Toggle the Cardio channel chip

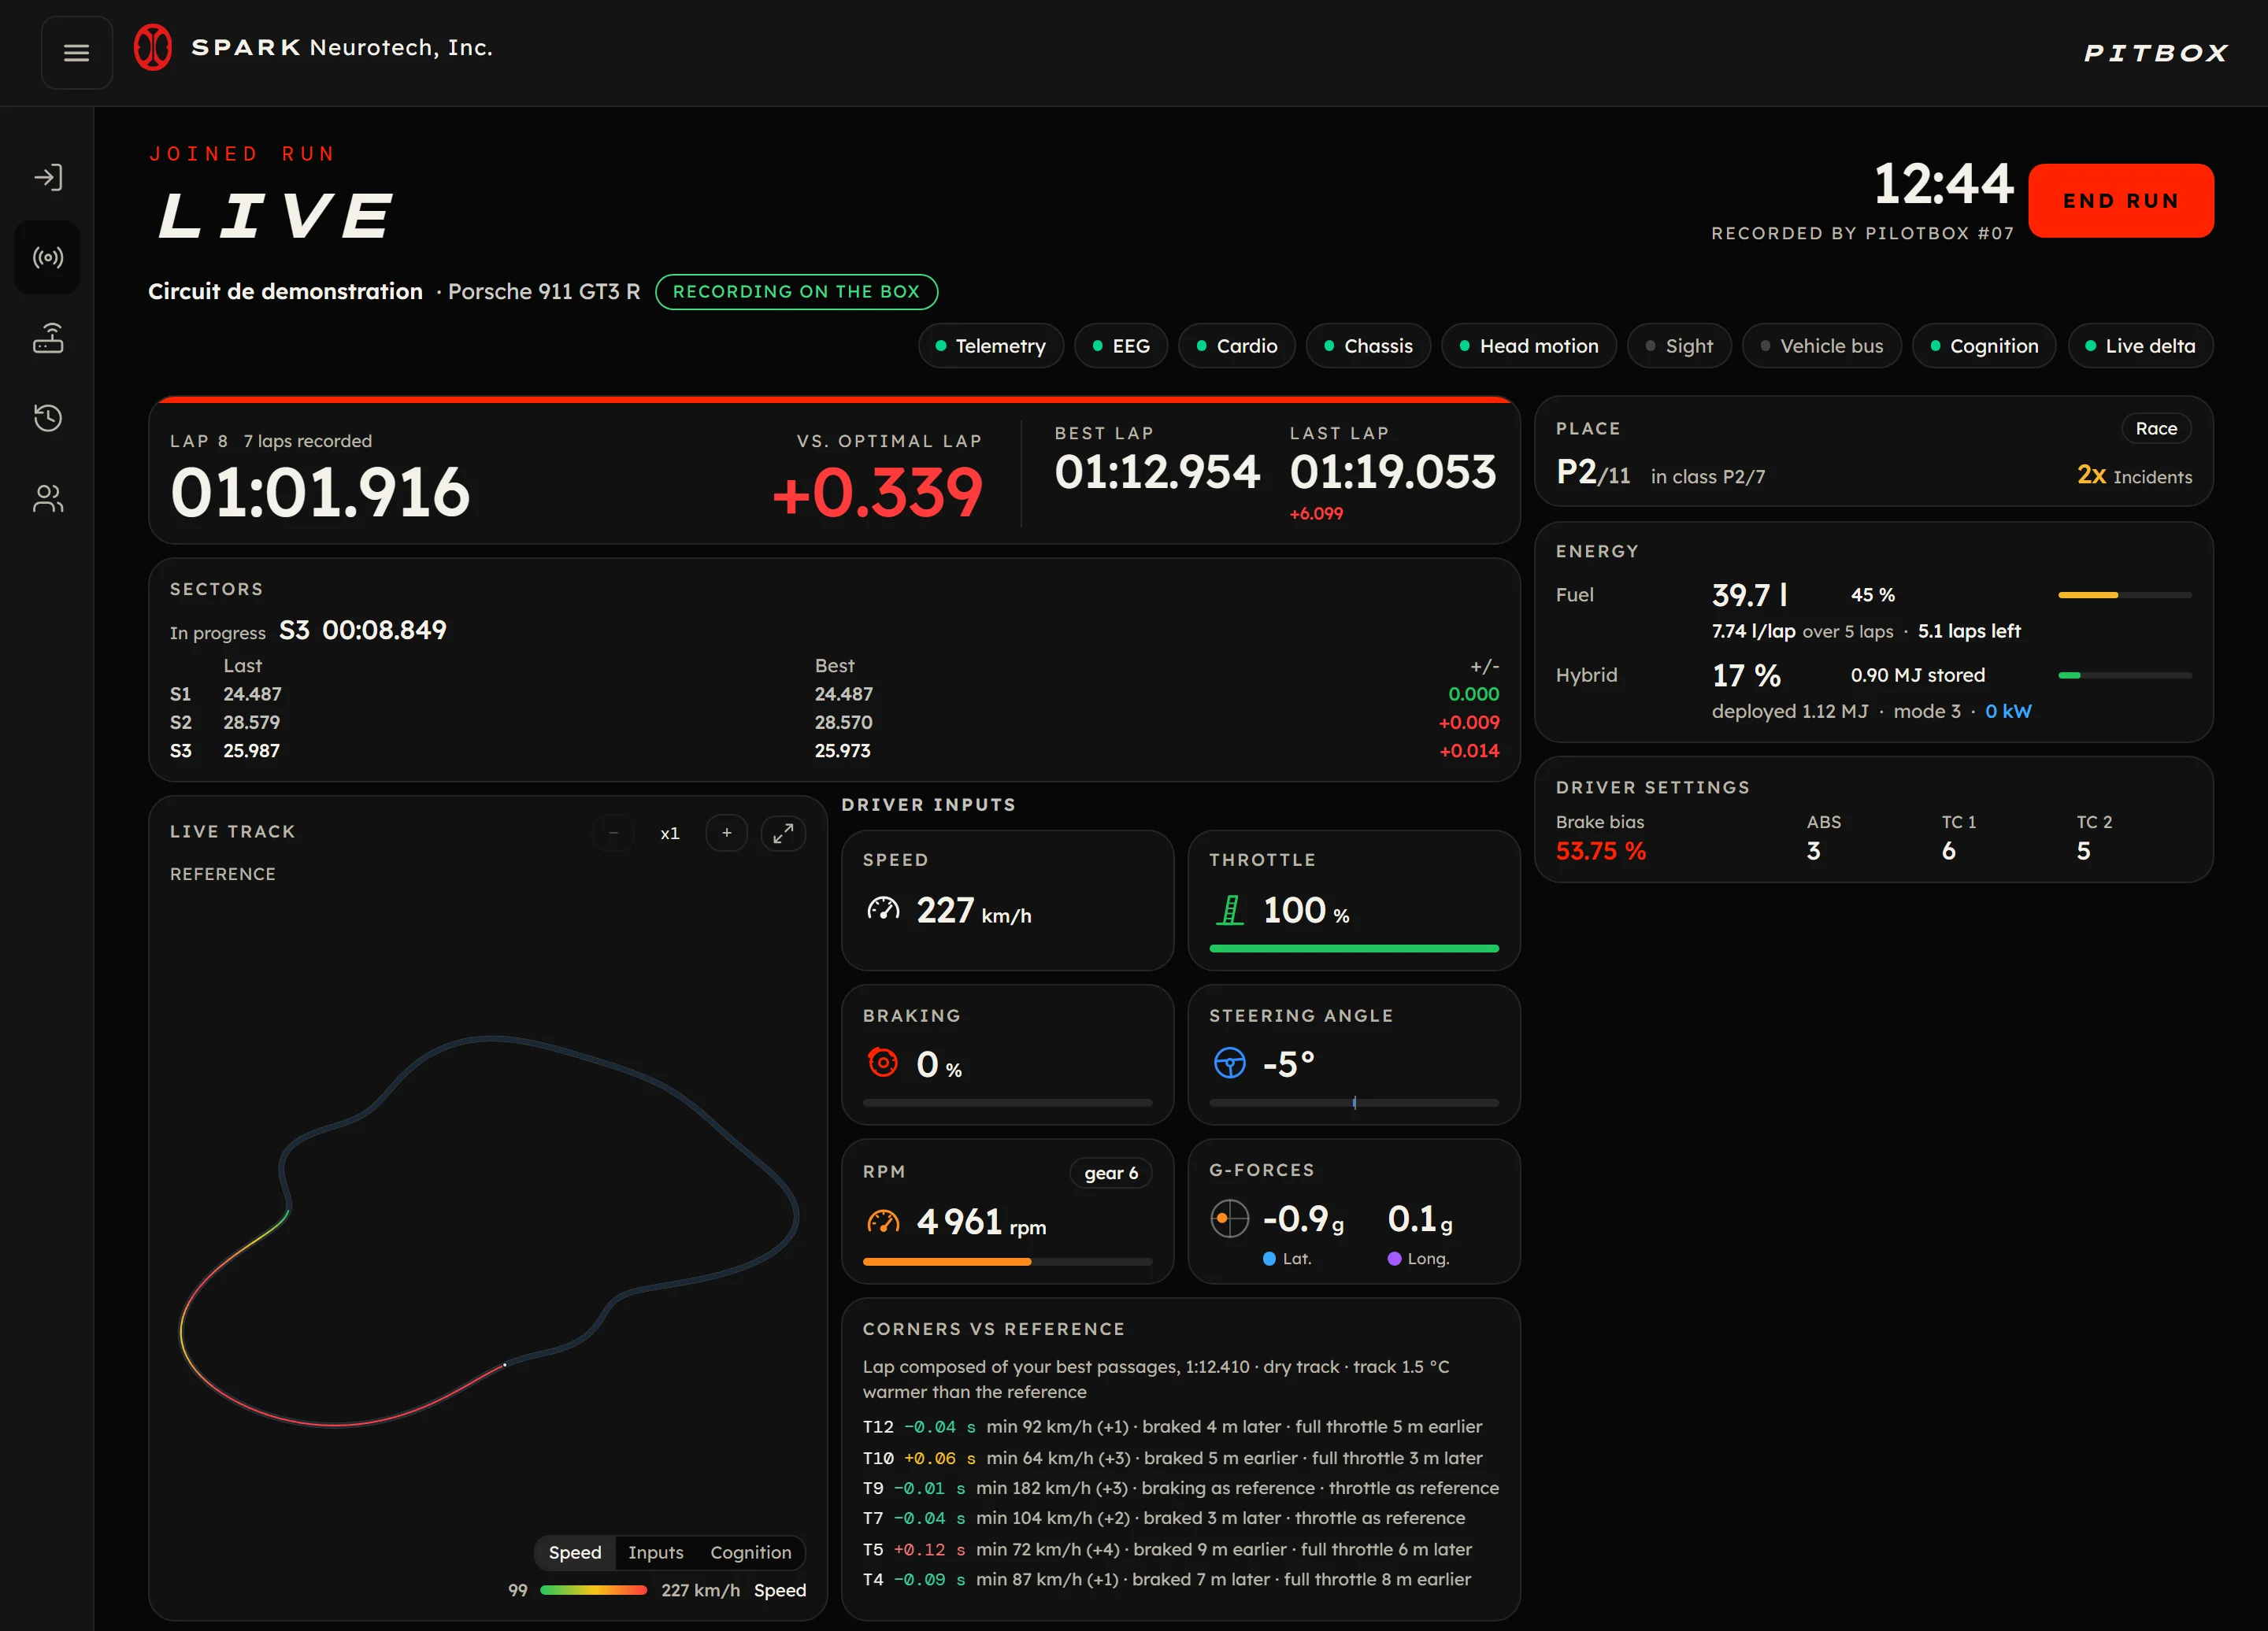coord(1237,346)
